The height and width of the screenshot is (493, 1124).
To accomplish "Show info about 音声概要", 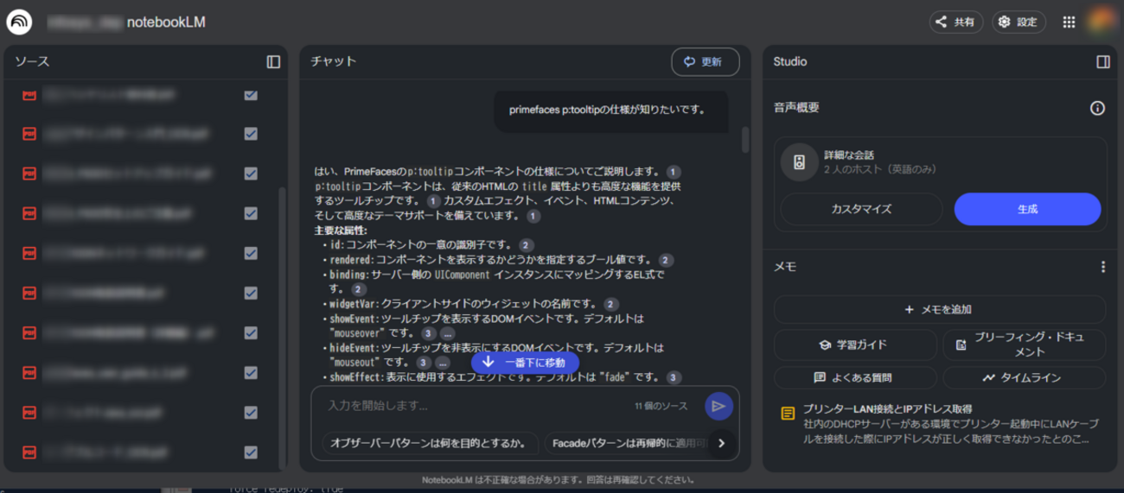I will [1097, 108].
